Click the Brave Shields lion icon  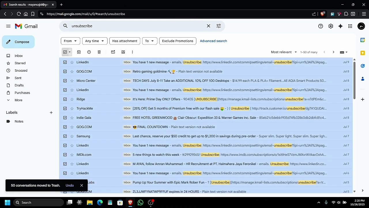click(323, 14)
